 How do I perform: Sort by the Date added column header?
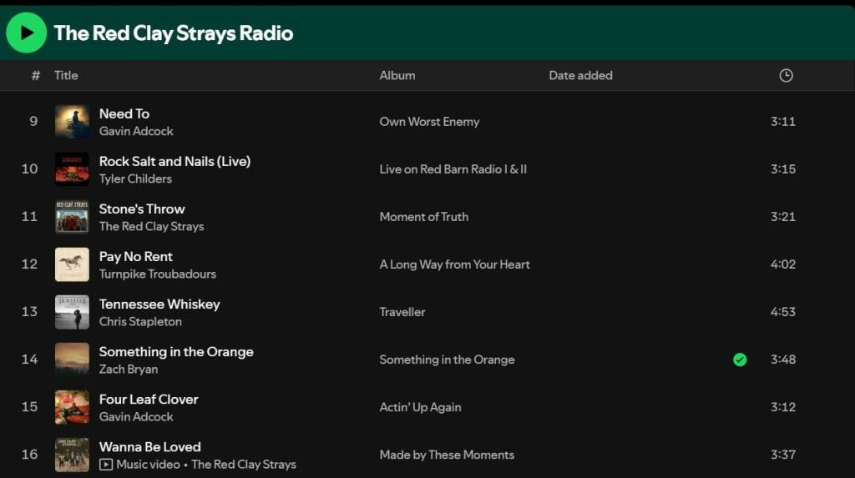point(580,75)
